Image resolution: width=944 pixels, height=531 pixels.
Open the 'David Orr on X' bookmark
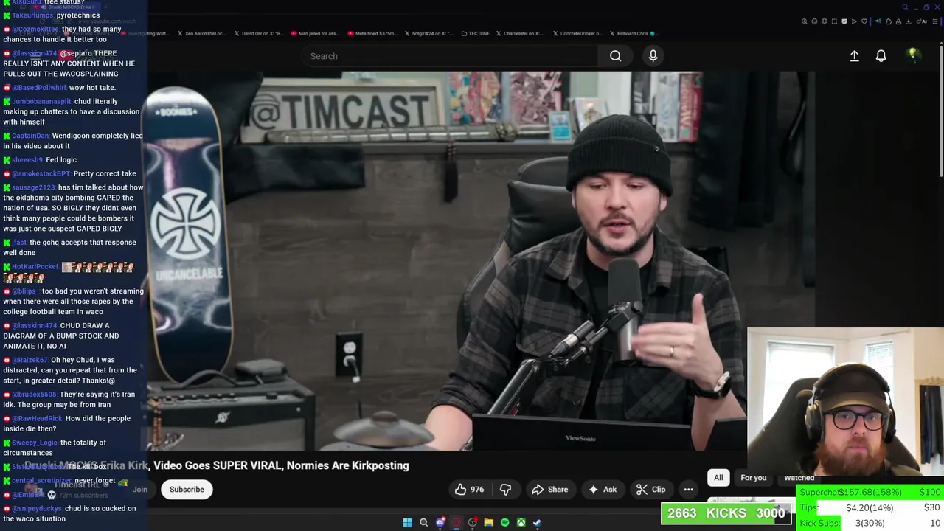[258, 33]
